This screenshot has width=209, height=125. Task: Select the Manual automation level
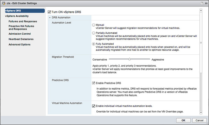tap(94, 25)
